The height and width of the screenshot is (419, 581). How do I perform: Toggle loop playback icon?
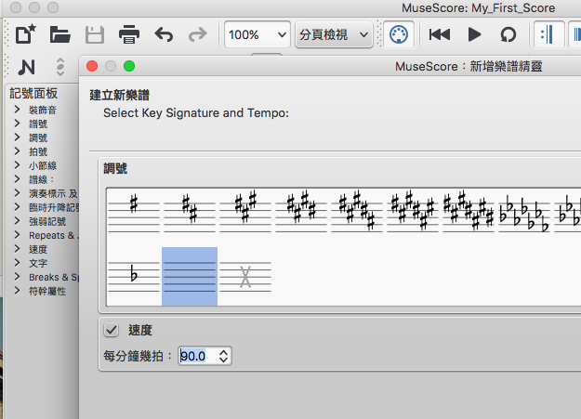coord(508,35)
